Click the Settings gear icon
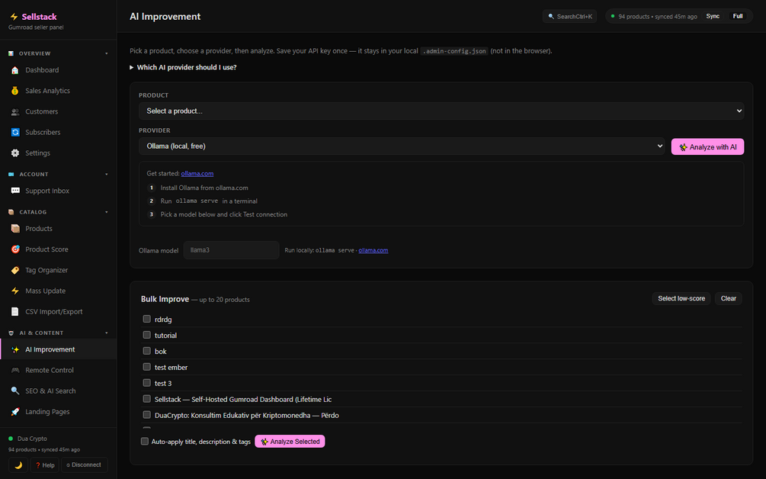 coord(15,153)
